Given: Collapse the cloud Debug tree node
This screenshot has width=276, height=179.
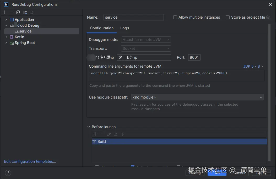Looking at the screenshot, I should tap(6, 25).
